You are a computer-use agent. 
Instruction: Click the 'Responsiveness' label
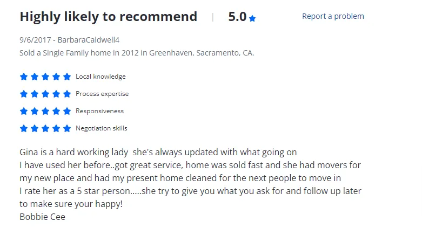99,111
